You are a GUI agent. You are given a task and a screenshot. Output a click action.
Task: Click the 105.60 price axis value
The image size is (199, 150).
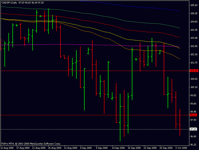pyautogui.click(x=194, y=5)
